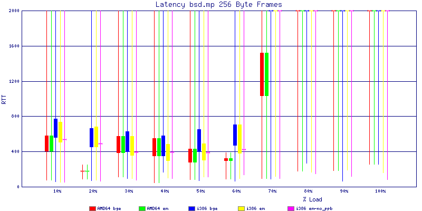Viewport: 422px width, 211px height.
Task: Click the blue box at 50% load
Action: (199, 140)
